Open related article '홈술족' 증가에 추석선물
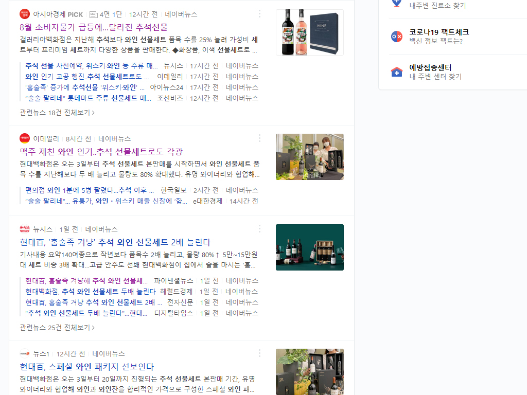 click(x=85, y=87)
